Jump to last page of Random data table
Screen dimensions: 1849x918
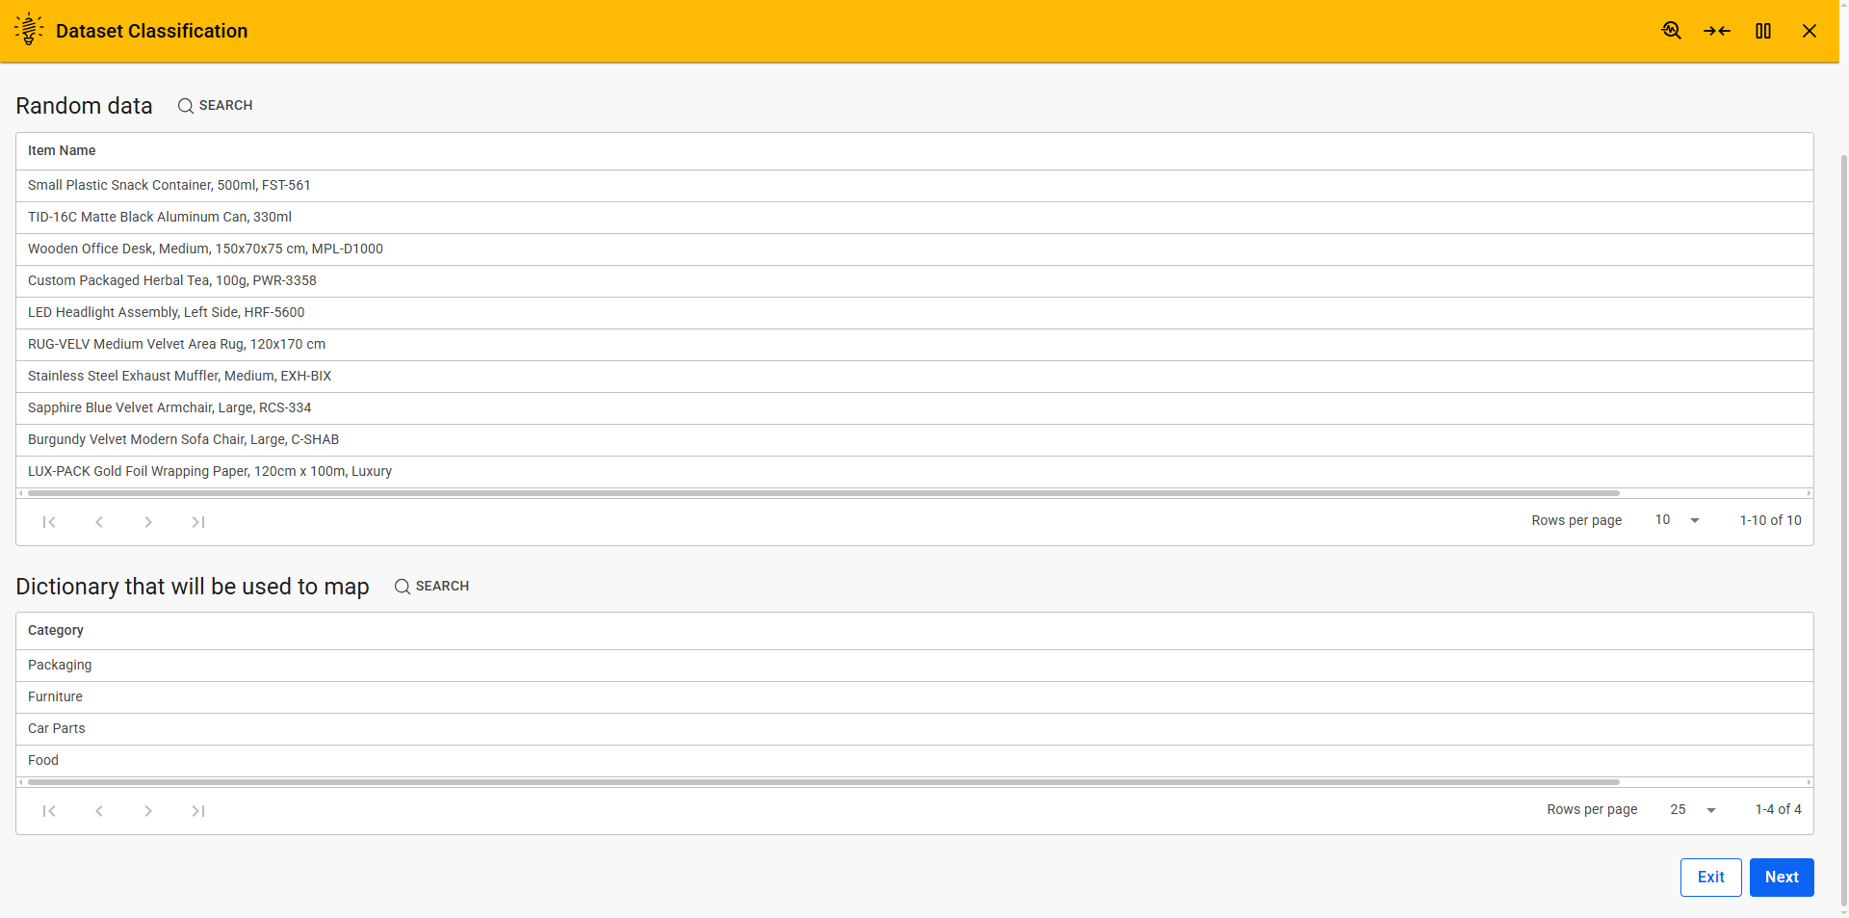[198, 522]
